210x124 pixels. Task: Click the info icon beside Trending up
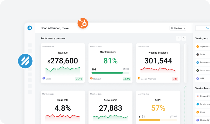point(207,38)
